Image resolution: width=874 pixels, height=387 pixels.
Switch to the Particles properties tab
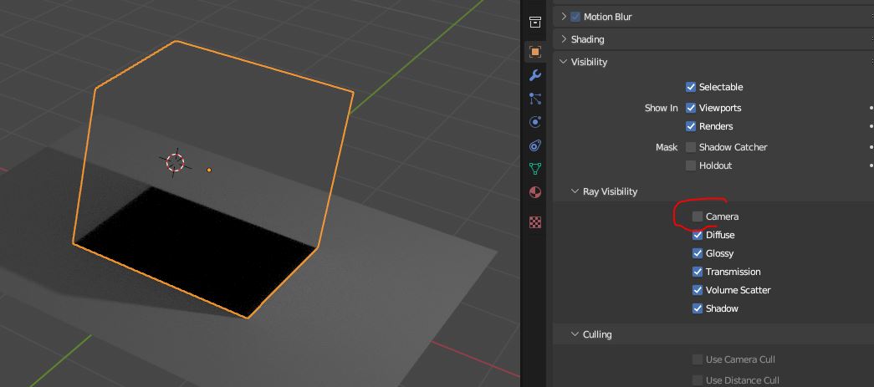535,99
